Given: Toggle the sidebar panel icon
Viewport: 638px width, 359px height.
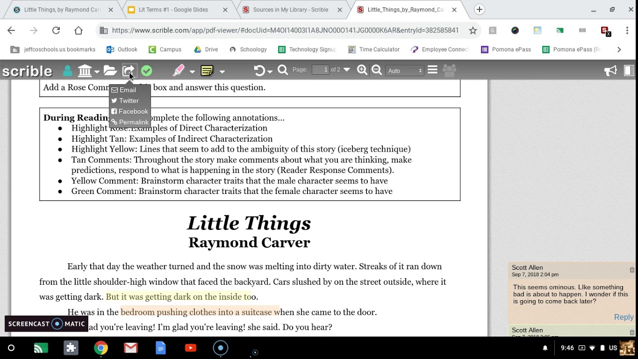Looking at the screenshot, I should click(x=629, y=70).
